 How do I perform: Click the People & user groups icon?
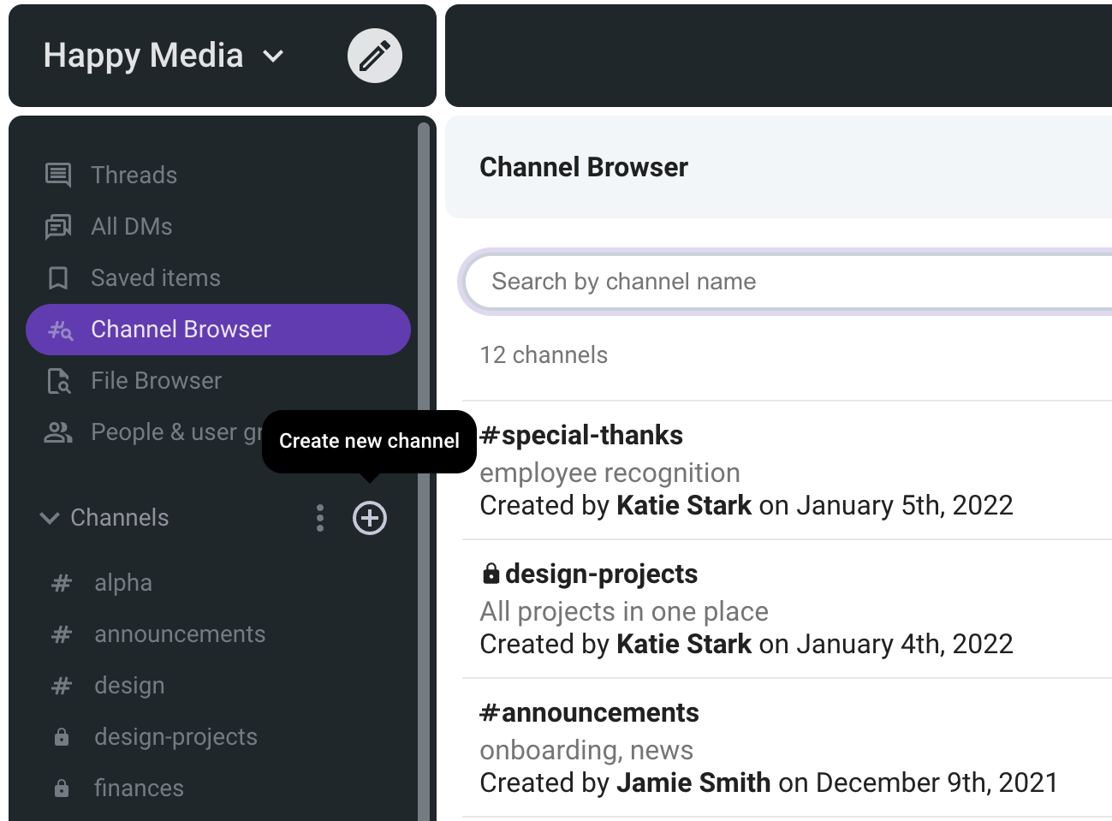58,432
